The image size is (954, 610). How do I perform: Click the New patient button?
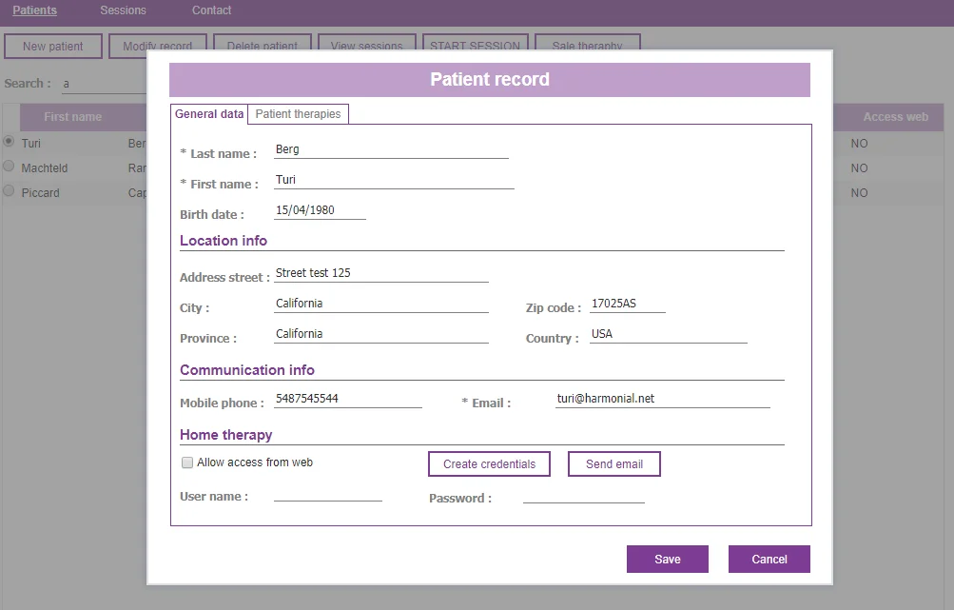[53, 46]
